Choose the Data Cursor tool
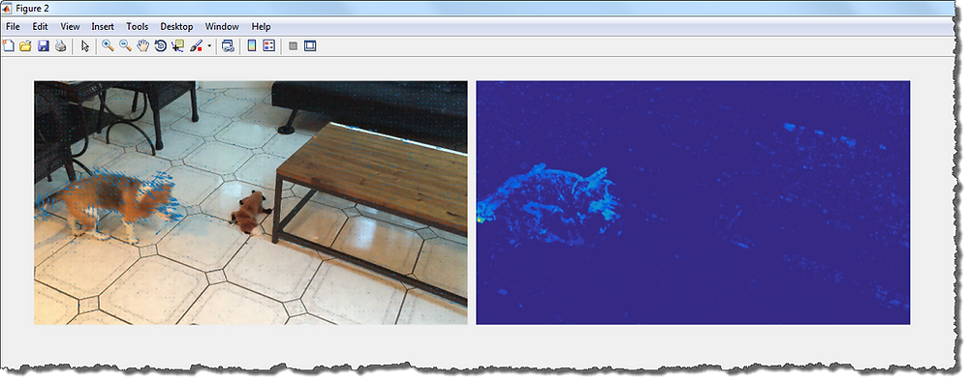The image size is (969, 382). tap(178, 45)
